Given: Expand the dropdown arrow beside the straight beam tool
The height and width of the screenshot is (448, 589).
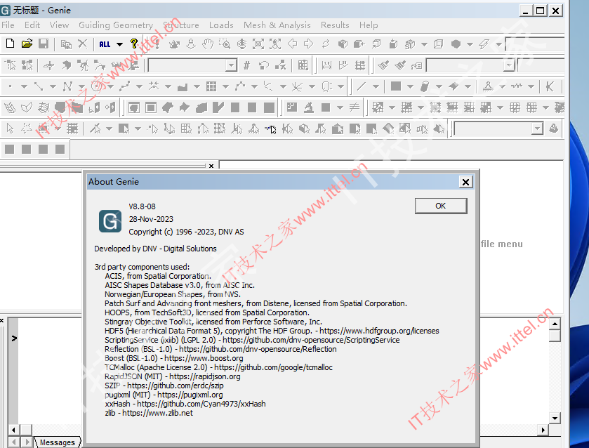Looking at the screenshot, I should tap(376, 86).
